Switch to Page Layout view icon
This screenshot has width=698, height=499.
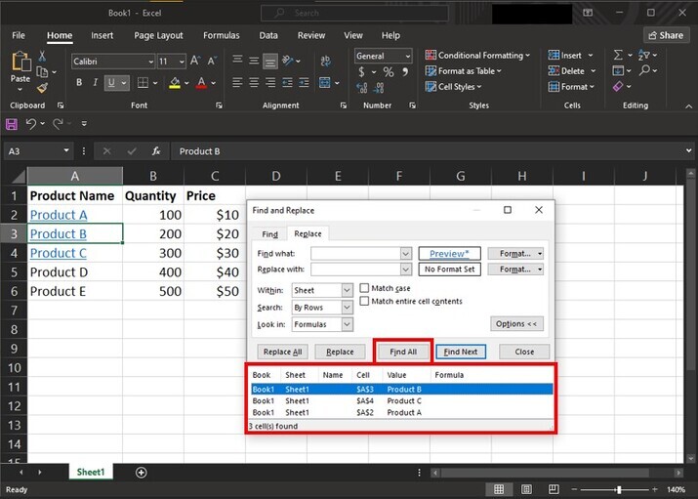[x=527, y=489]
